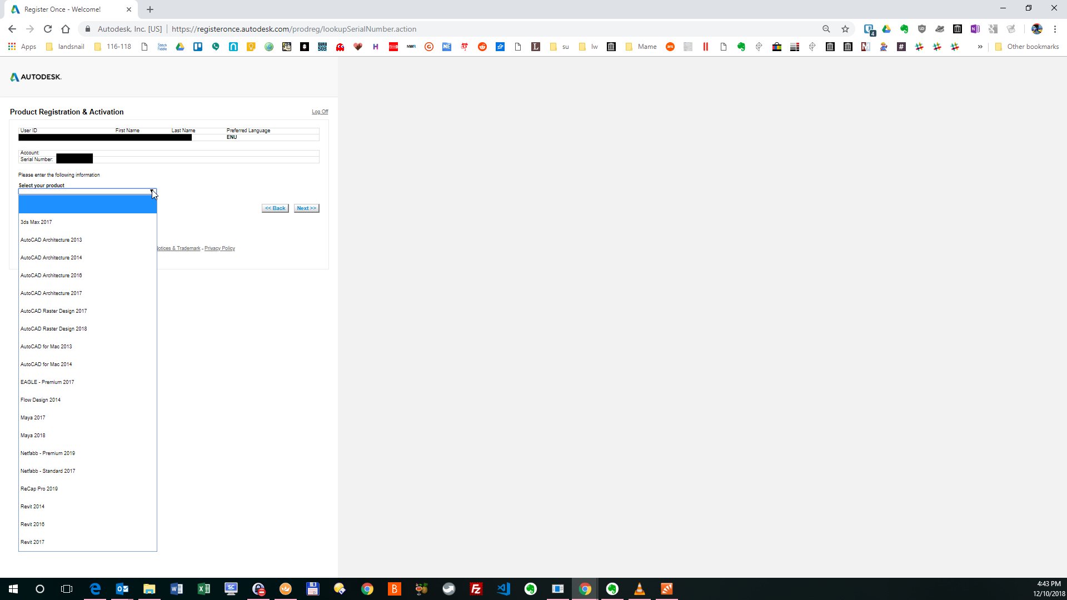Open the Apps bookmarks shortcut
The width and height of the screenshot is (1067, 600).
[x=22, y=47]
